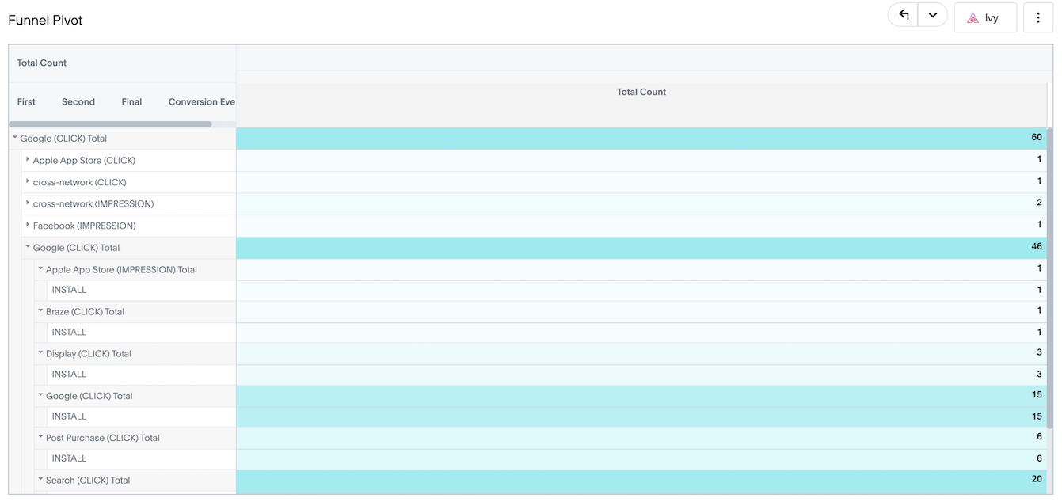Select value 6 in Post Purchase (CLICK) Total row
Image resolution: width=1062 pixels, height=502 pixels.
(x=641, y=438)
